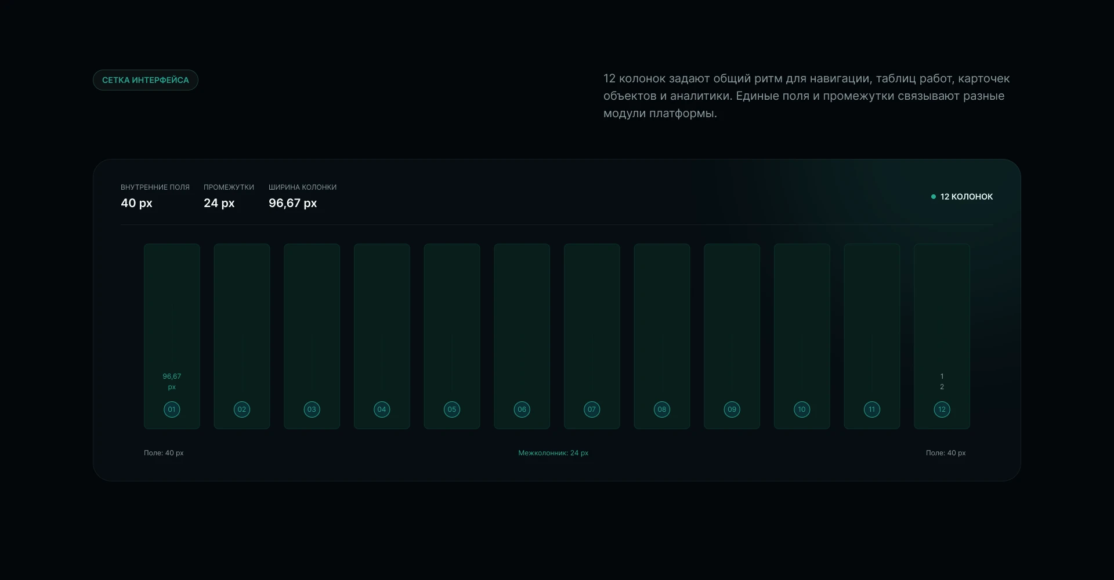This screenshot has width=1114, height=580.
Task: Click the column 01 circular badge
Action: pos(172,409)
